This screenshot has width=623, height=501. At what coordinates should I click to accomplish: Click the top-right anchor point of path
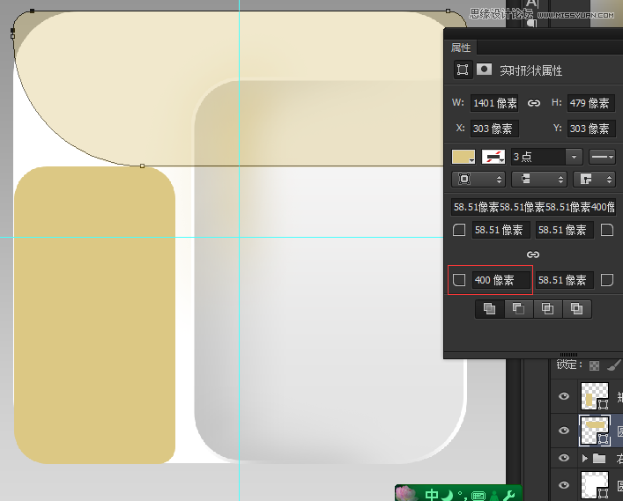coord(449,11)
